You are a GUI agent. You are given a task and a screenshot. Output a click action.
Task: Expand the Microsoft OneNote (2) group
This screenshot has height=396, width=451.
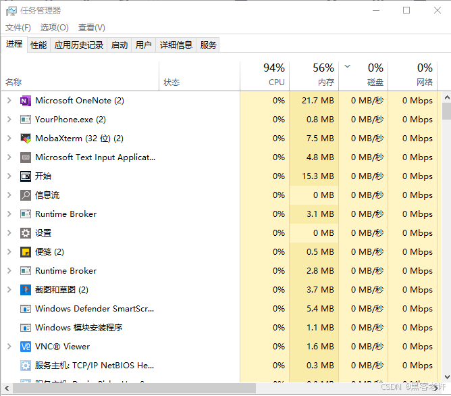coord(9,101)
